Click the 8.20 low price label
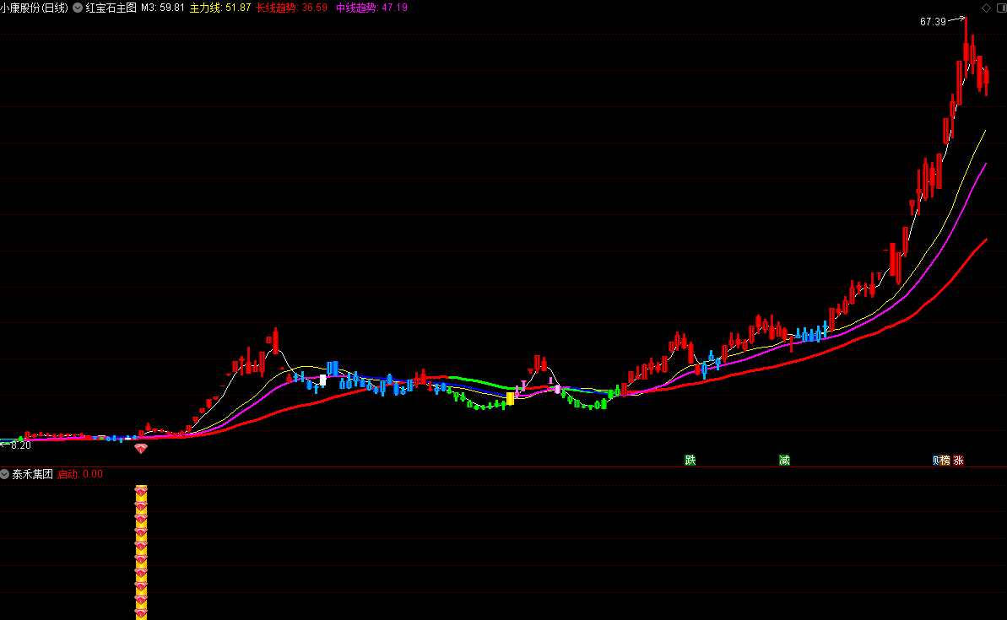Image resolution: width=1007 pixels, height=620 pixels. tap(20, 445)
